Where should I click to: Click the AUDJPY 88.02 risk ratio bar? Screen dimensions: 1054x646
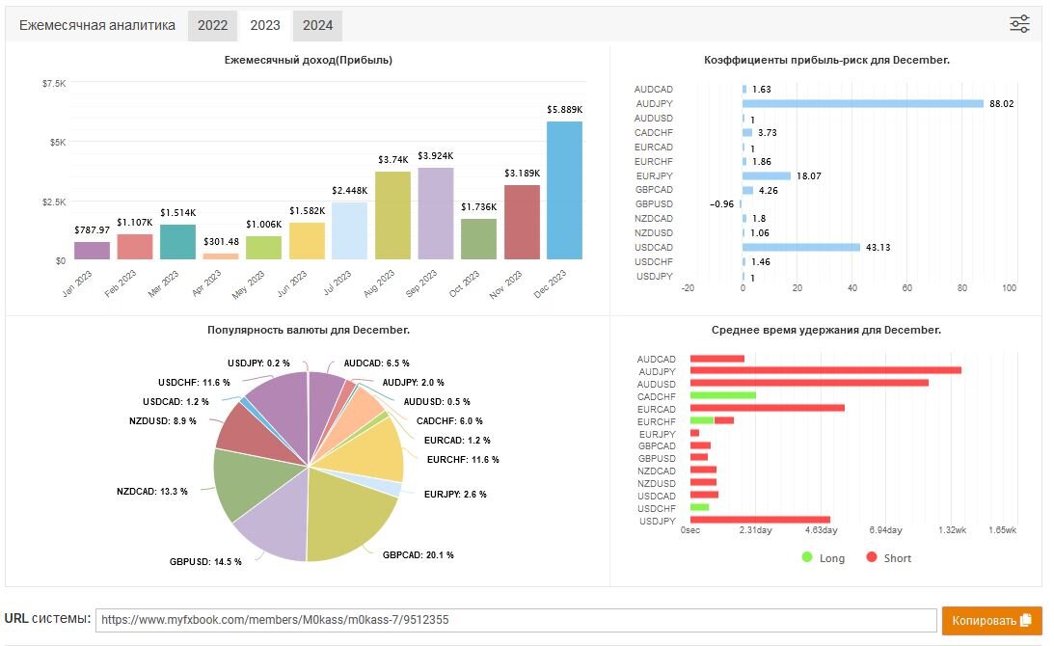(x=863, y=103)
